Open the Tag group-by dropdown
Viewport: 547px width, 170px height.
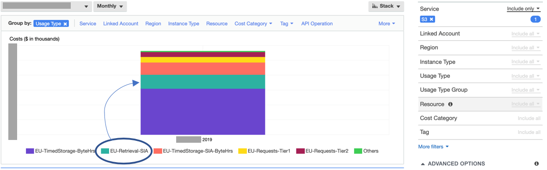click(x=286, y=24)
